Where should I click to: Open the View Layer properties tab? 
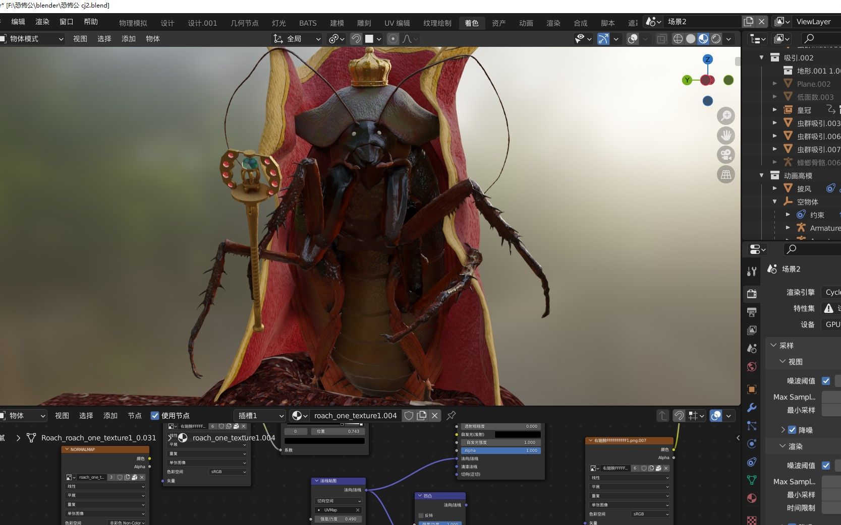(x=752, y=330)
